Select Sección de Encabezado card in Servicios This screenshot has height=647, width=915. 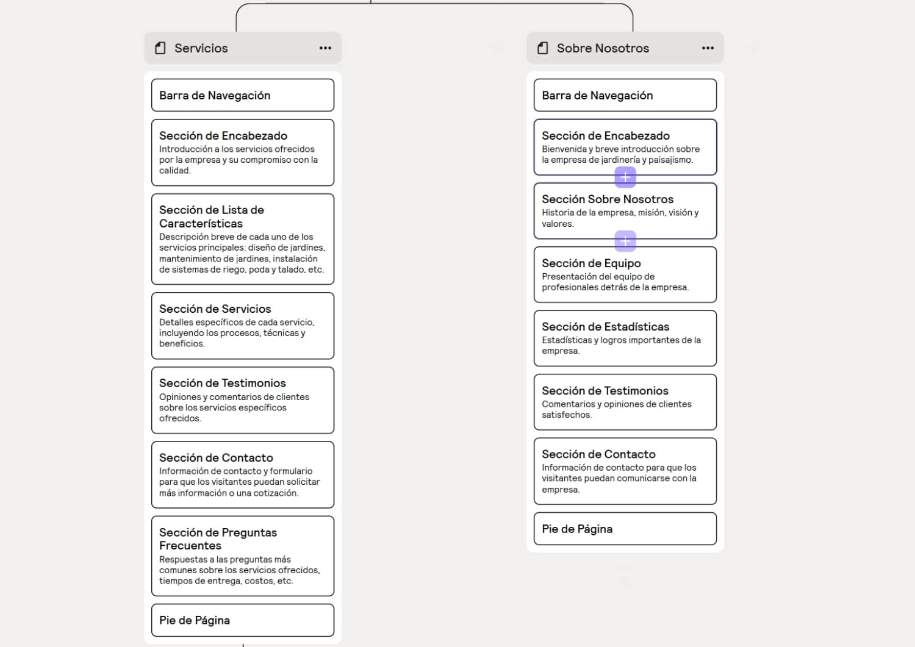[x=243, y=152]
